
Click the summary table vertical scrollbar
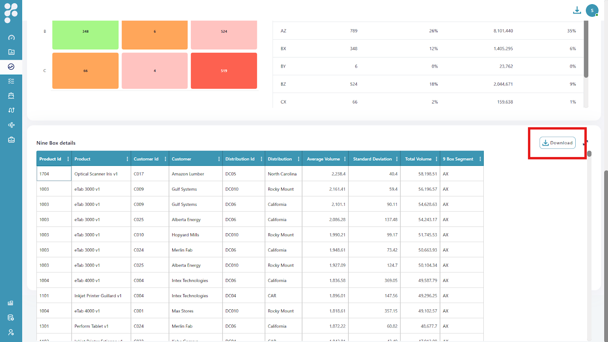pyautogui.click(x=586, y=49)
